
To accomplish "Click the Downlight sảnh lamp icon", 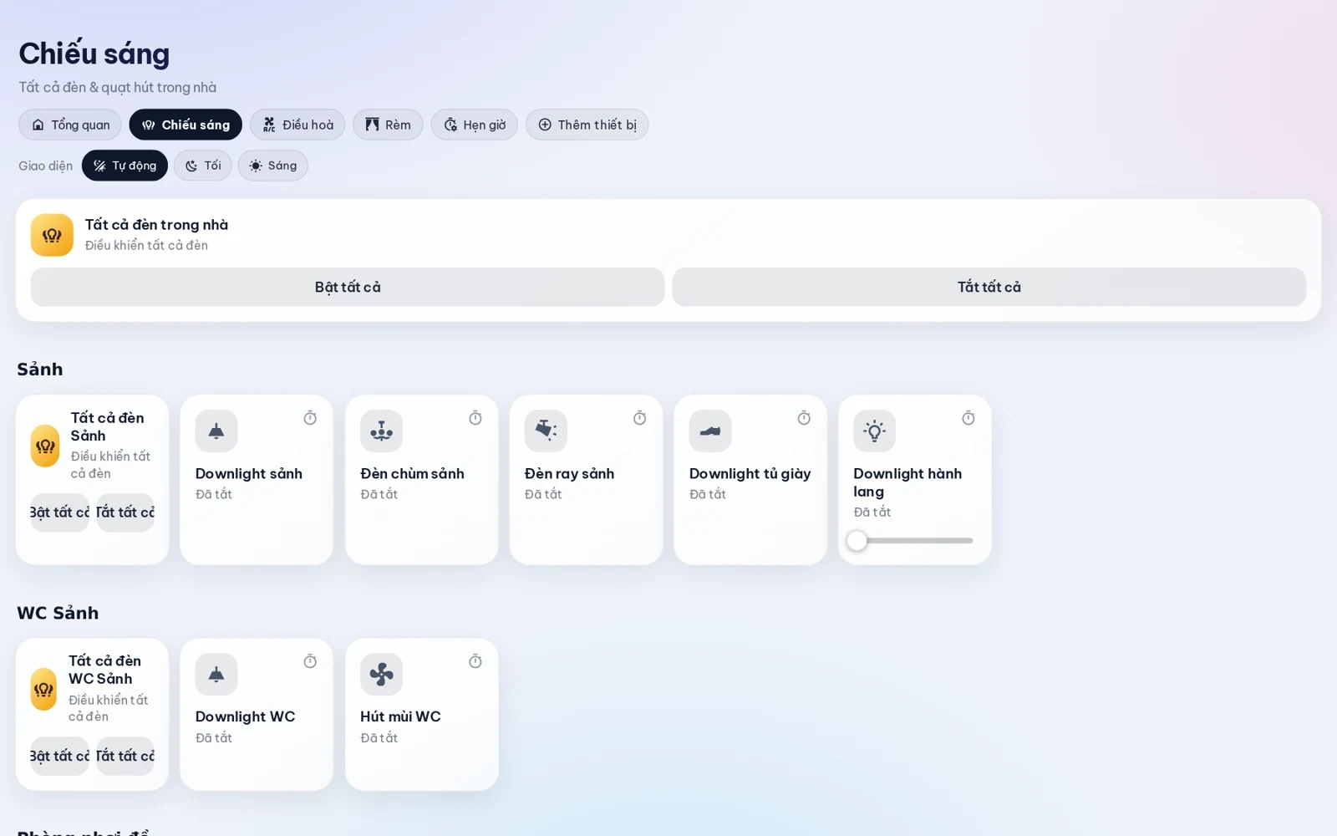I will click(216, 431).
